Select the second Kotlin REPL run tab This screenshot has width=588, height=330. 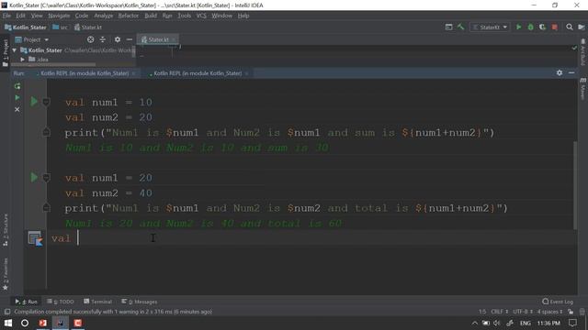[198, 73]
